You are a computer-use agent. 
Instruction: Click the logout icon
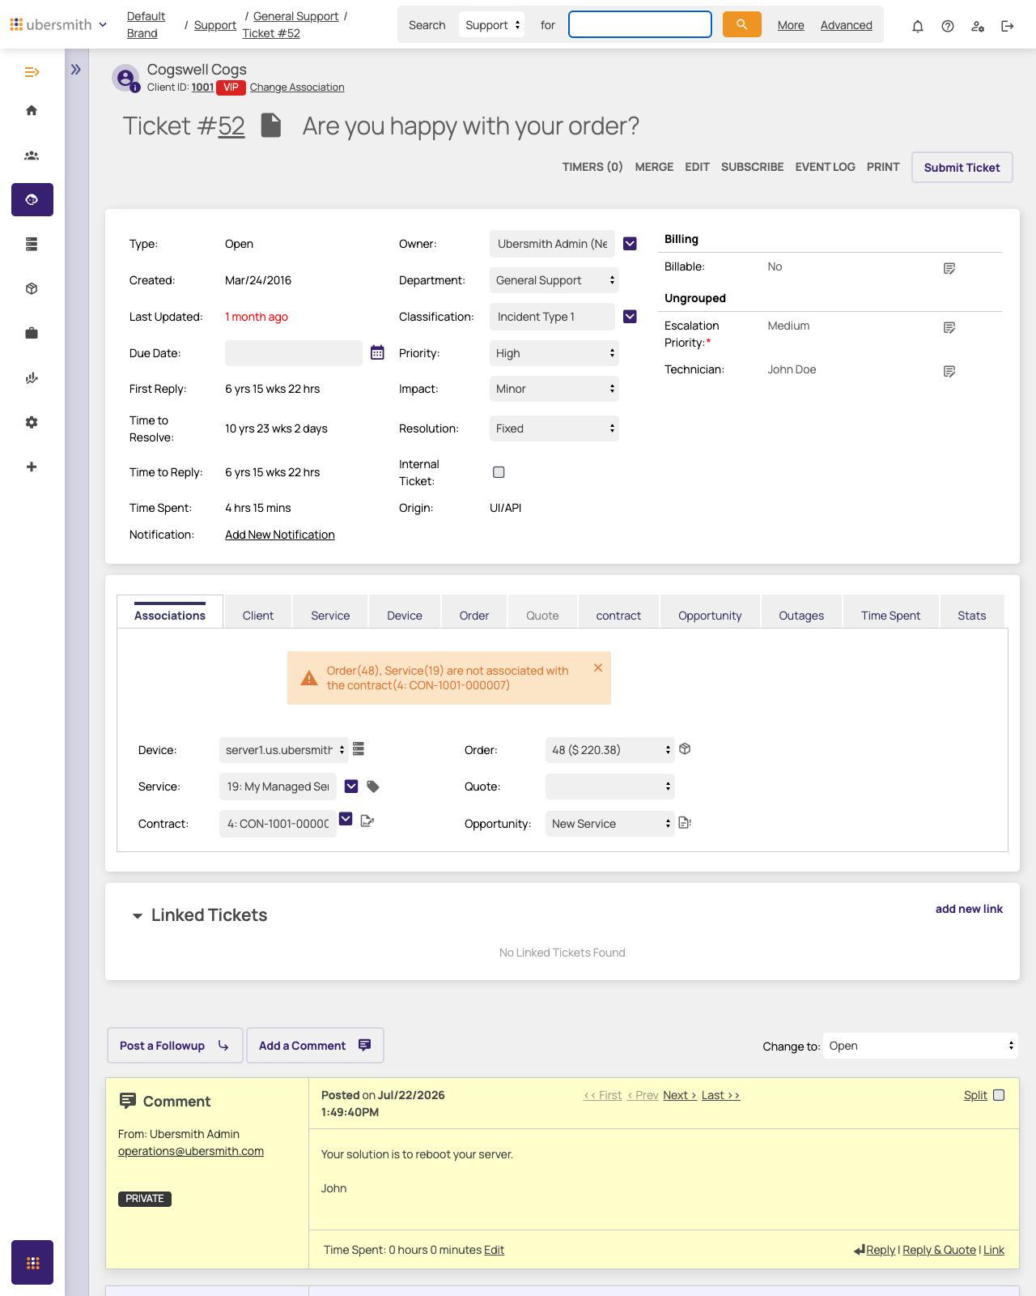[1008, 26]
